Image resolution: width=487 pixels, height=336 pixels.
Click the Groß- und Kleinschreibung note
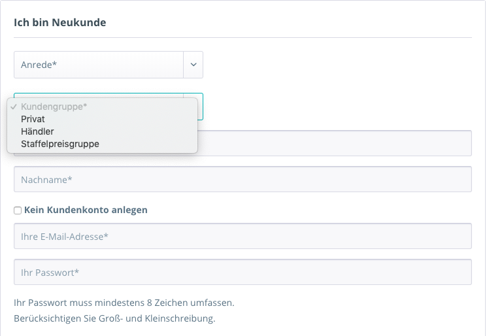[114, 319]
